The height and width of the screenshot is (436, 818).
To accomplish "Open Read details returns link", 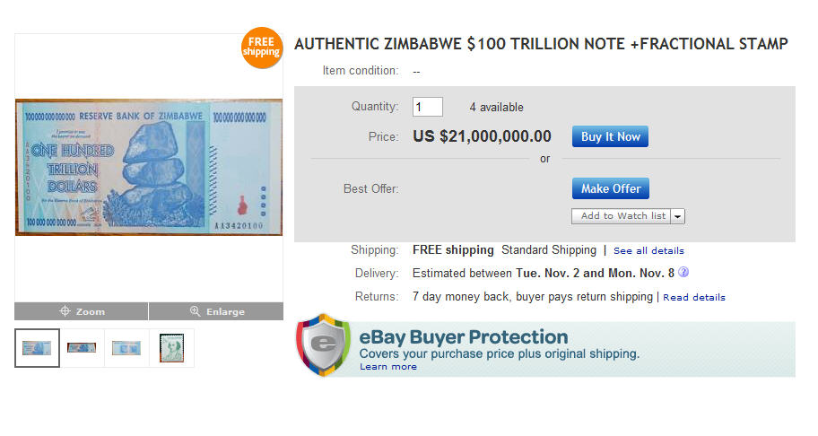I will [694, 297].
